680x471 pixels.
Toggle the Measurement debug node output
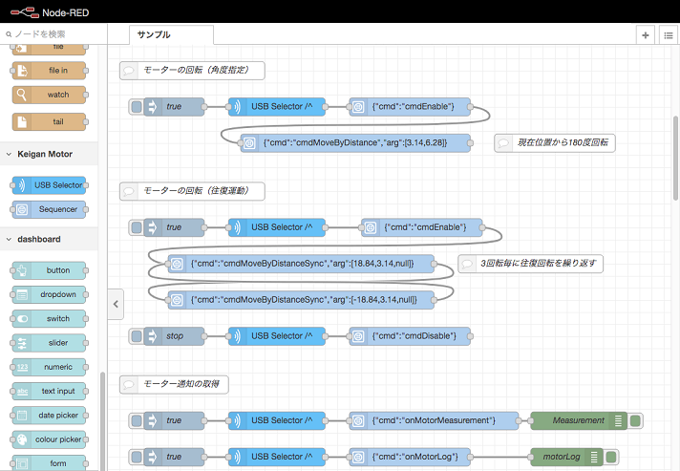coord(635,420)
